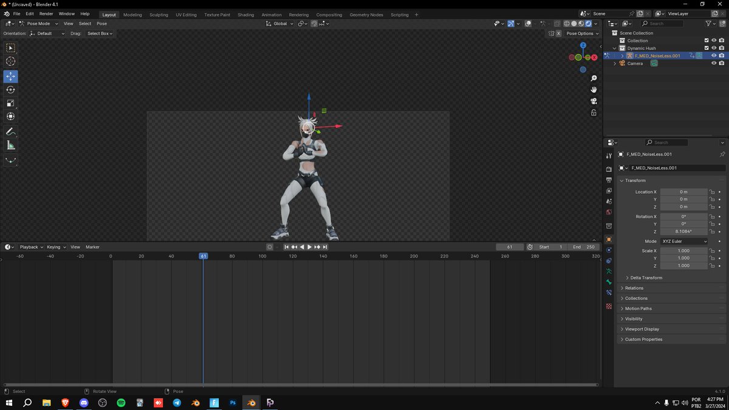The width and height of the screenshot is (729, 410).
Task: Open the timeline Playback menu
Action: tap(31, 247)
